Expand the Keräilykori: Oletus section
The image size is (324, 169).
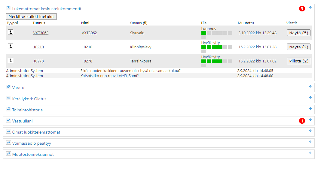(29, 99)
